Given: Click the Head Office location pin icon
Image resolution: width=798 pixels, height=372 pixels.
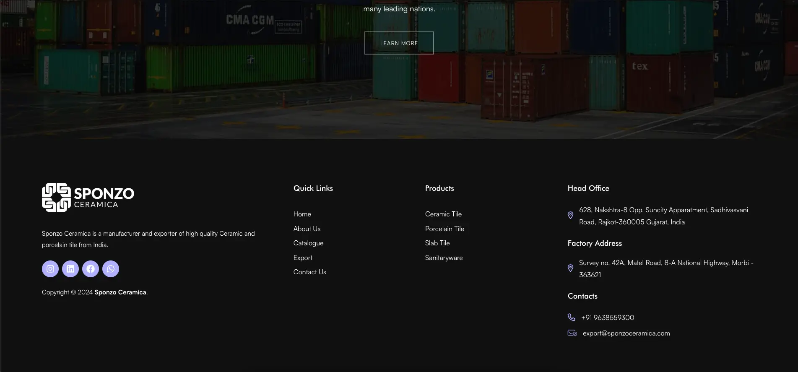Looking at the screenshot, I should coord(570,216).
